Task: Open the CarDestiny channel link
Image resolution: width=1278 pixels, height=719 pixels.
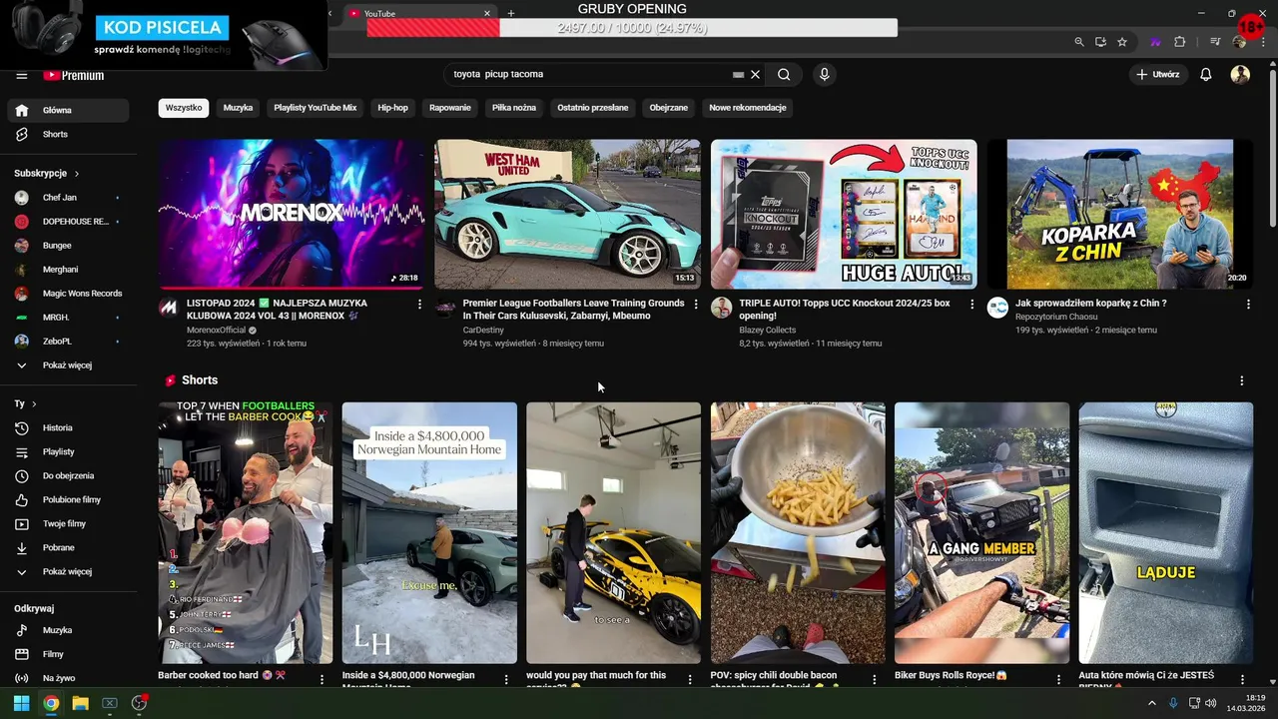Action: 484,330
